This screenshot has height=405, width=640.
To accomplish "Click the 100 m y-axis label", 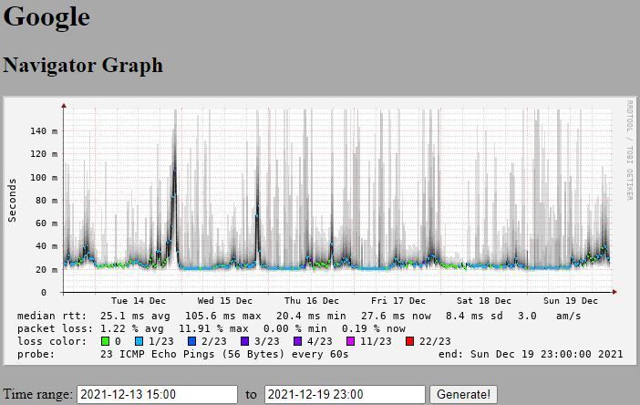I will [44, 178].
